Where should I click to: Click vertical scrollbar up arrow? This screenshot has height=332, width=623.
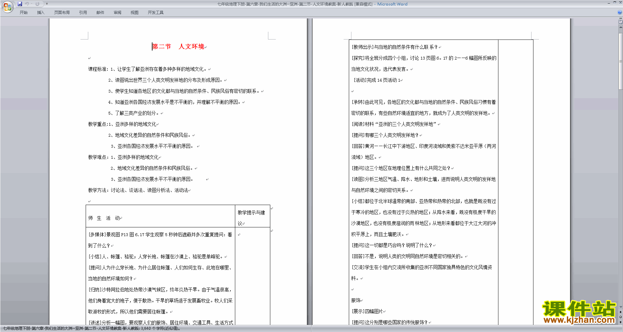point(620,27)
